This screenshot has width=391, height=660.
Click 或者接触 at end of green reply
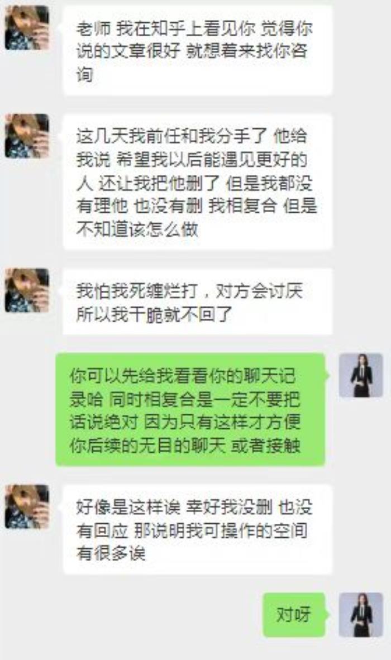click(x=266, y=444)
